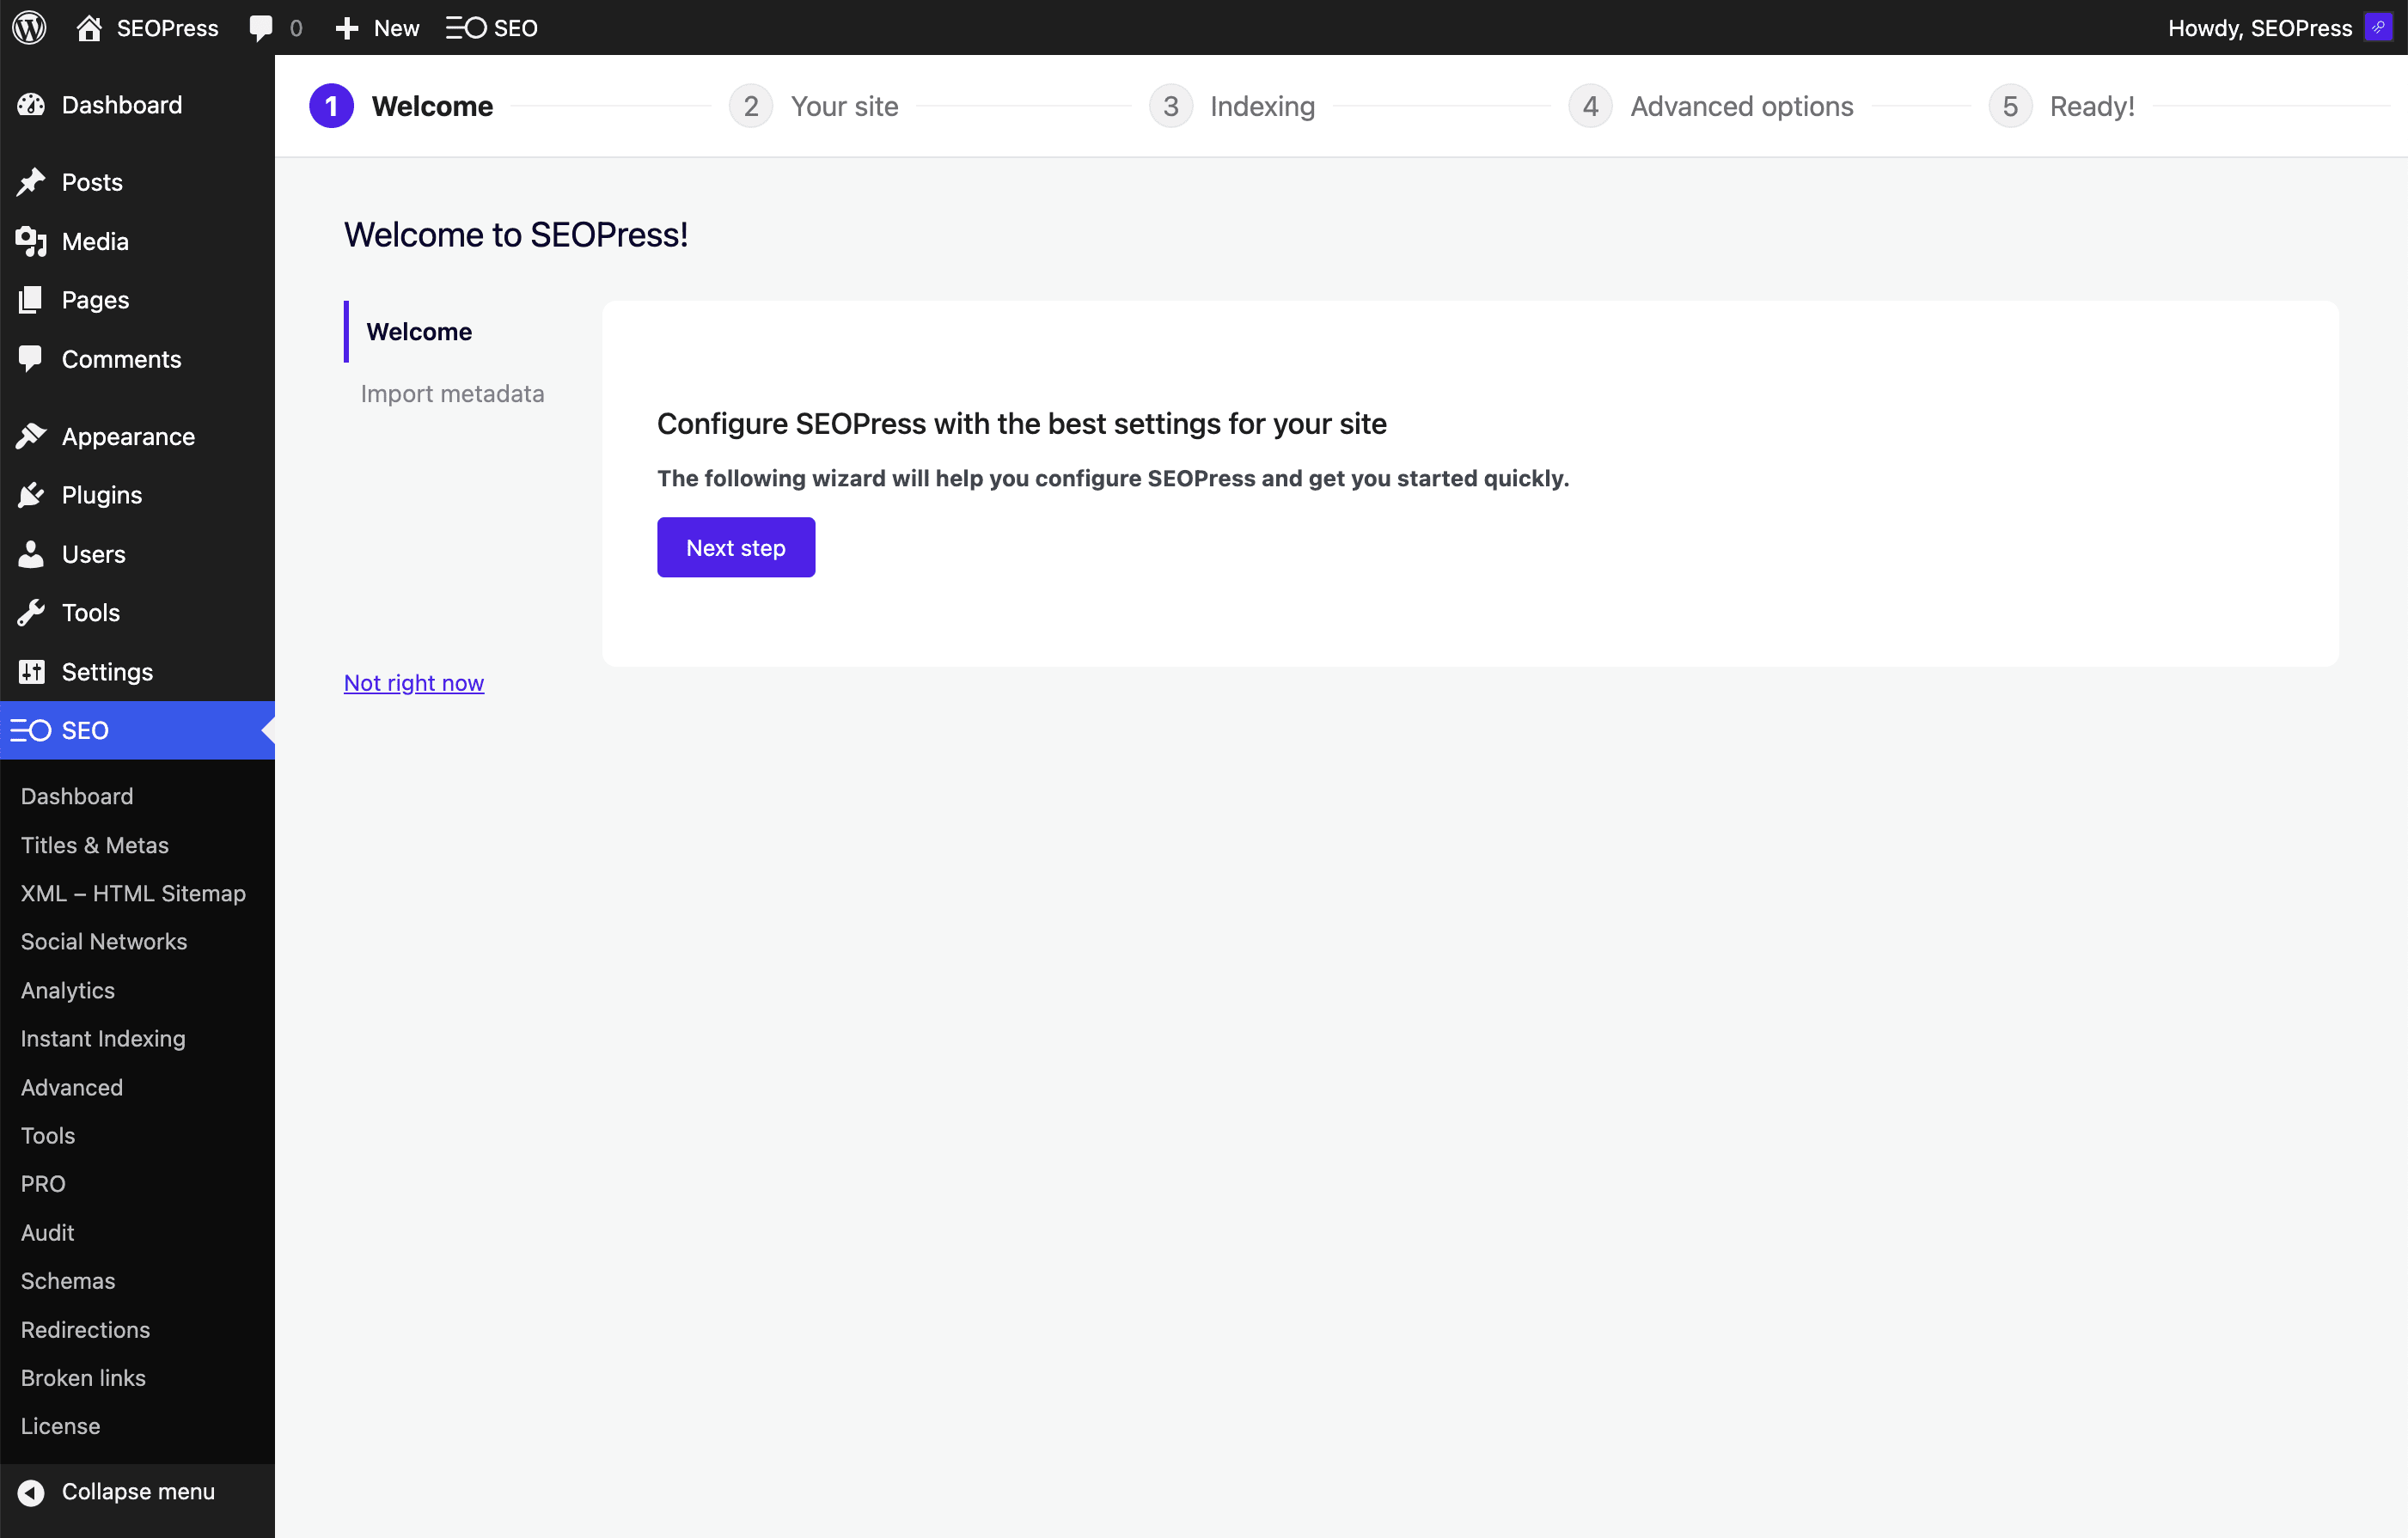This screenshot has height=1538, width=2408.
Task: Click the WordPress logo icon
Action: coord(30,27)
